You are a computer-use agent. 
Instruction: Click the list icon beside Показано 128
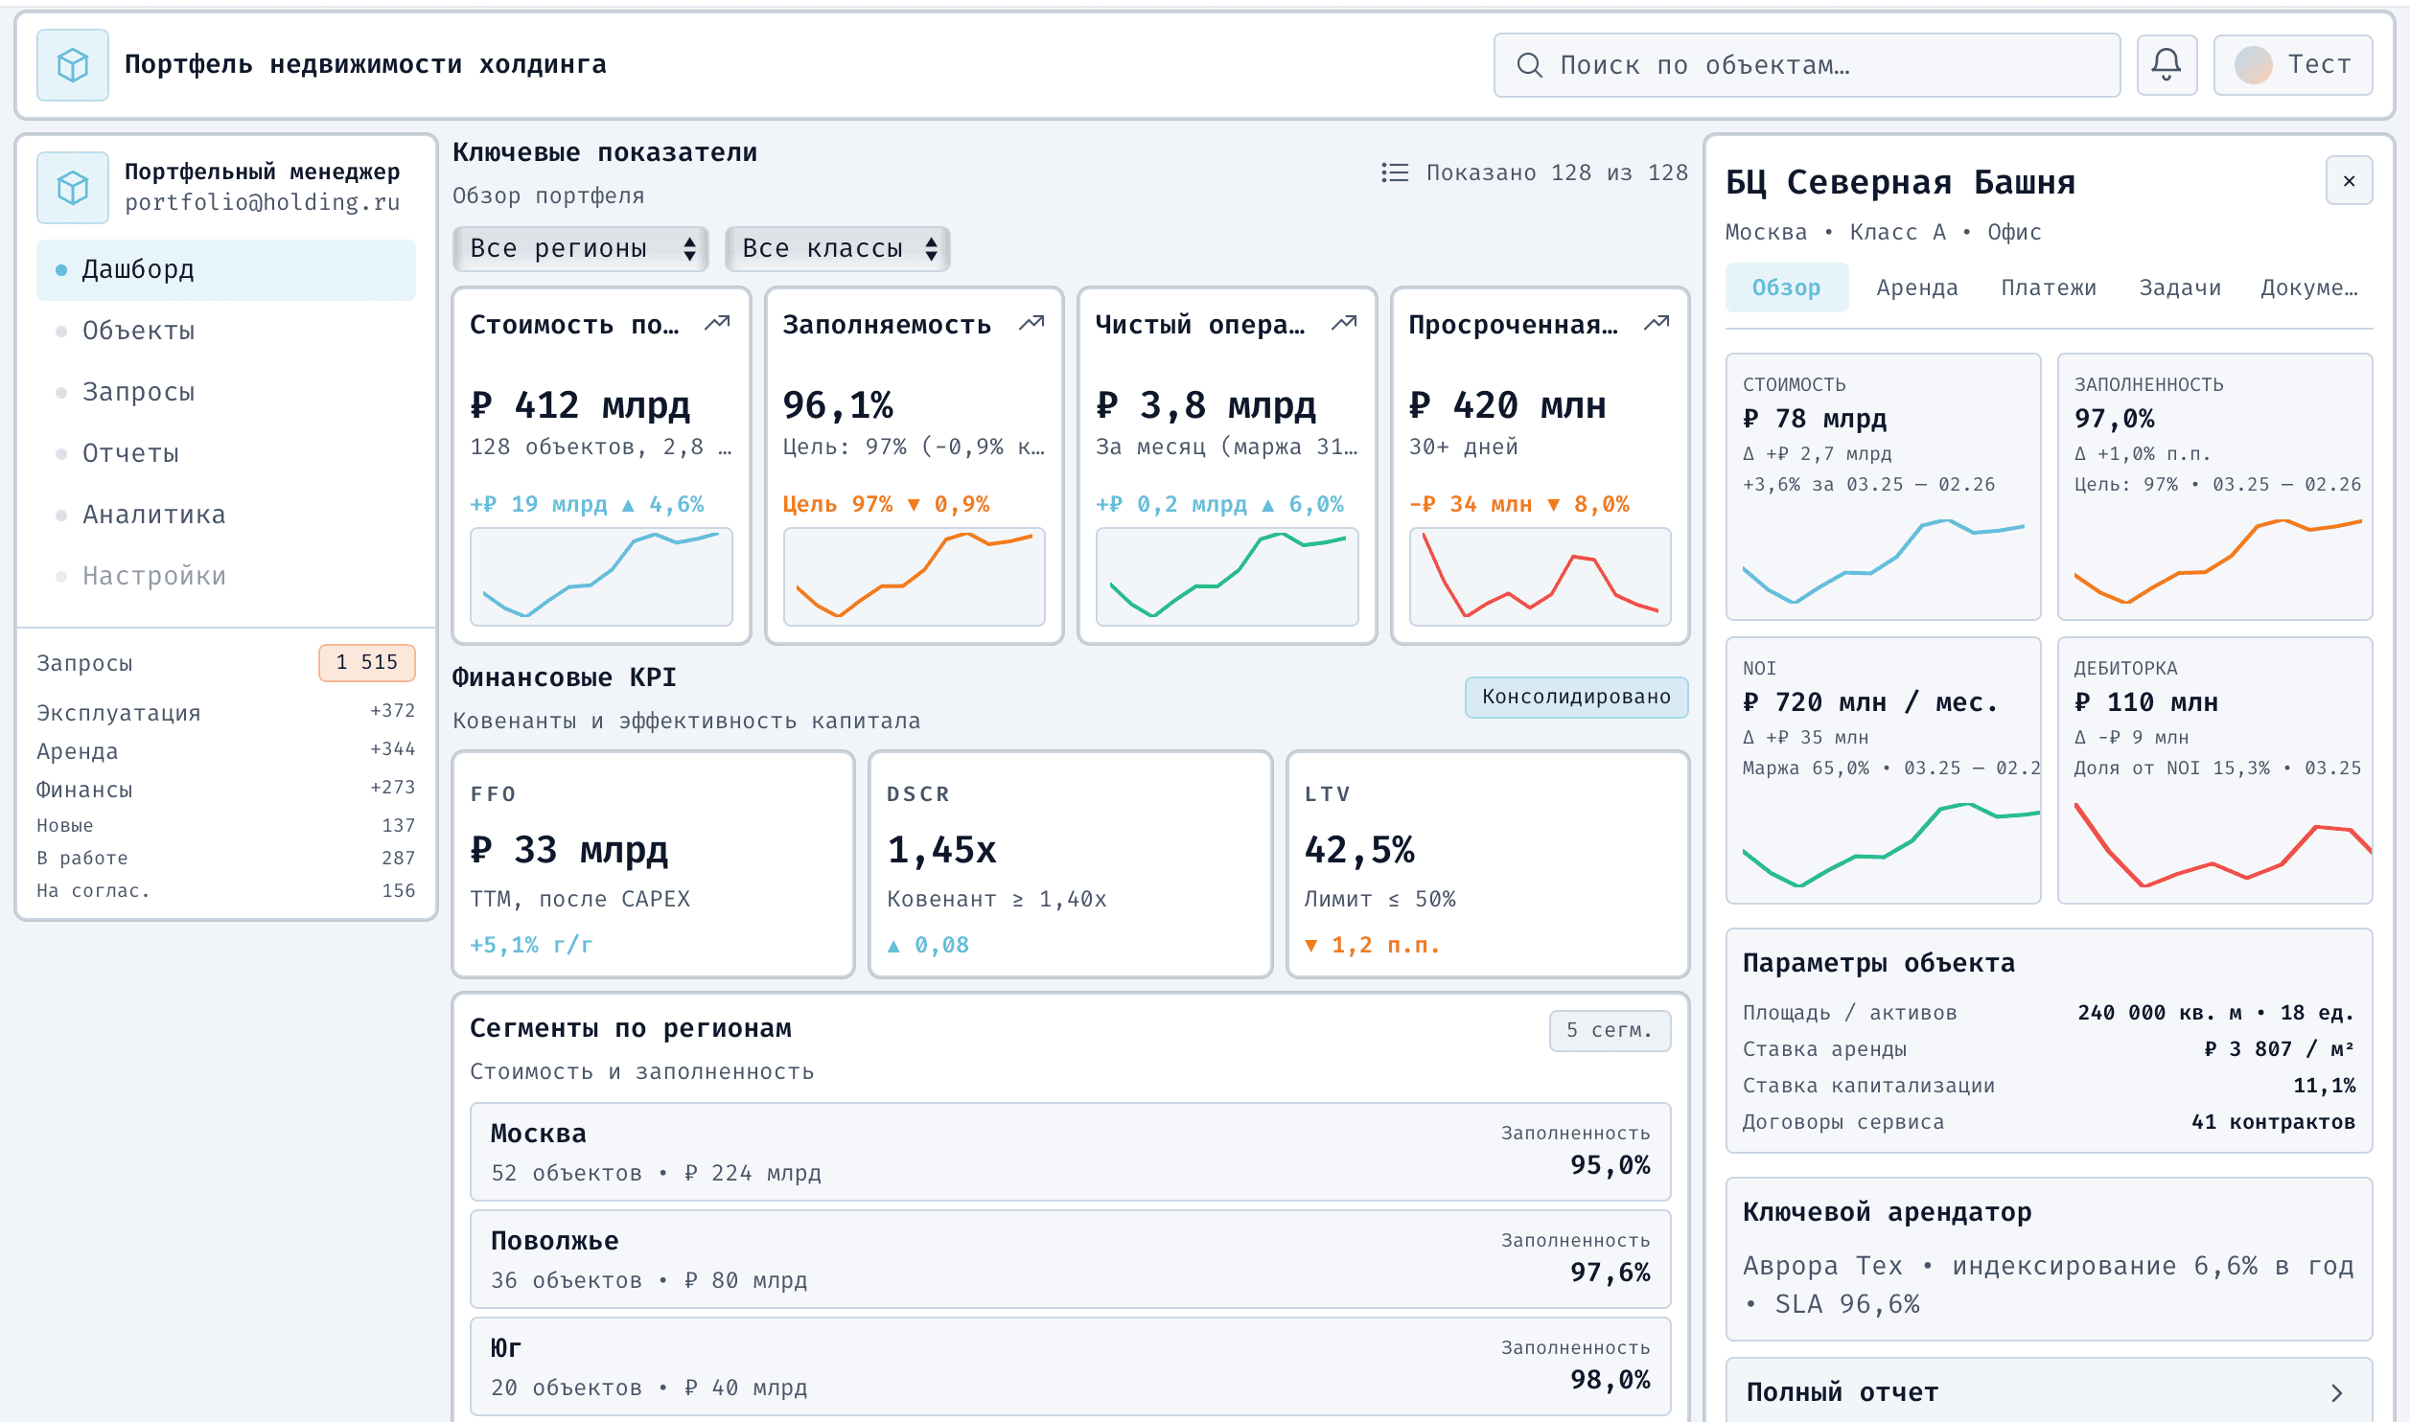coord(1395,172)
